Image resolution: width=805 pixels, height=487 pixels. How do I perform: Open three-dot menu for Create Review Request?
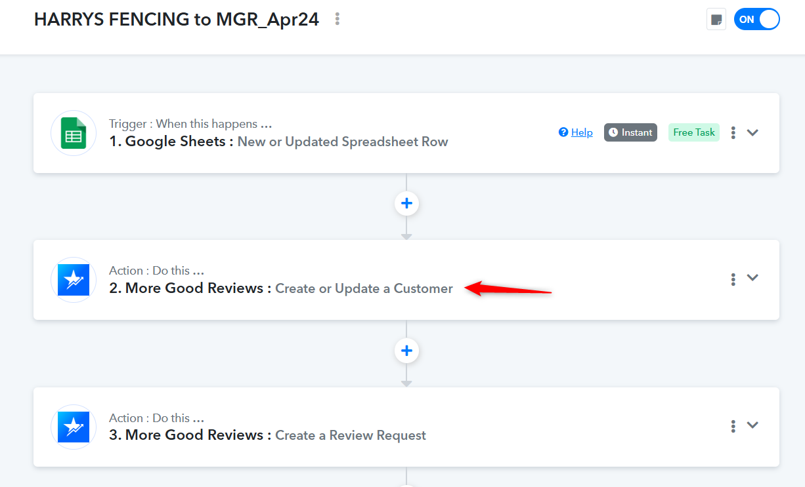click(733, 427)
